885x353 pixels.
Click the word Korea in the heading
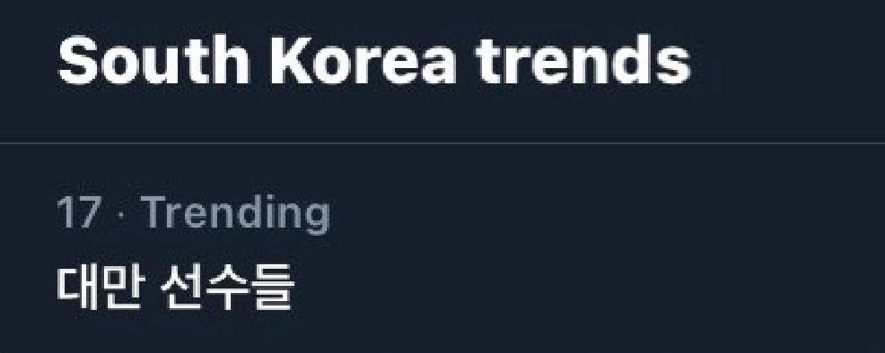point(364,60)
